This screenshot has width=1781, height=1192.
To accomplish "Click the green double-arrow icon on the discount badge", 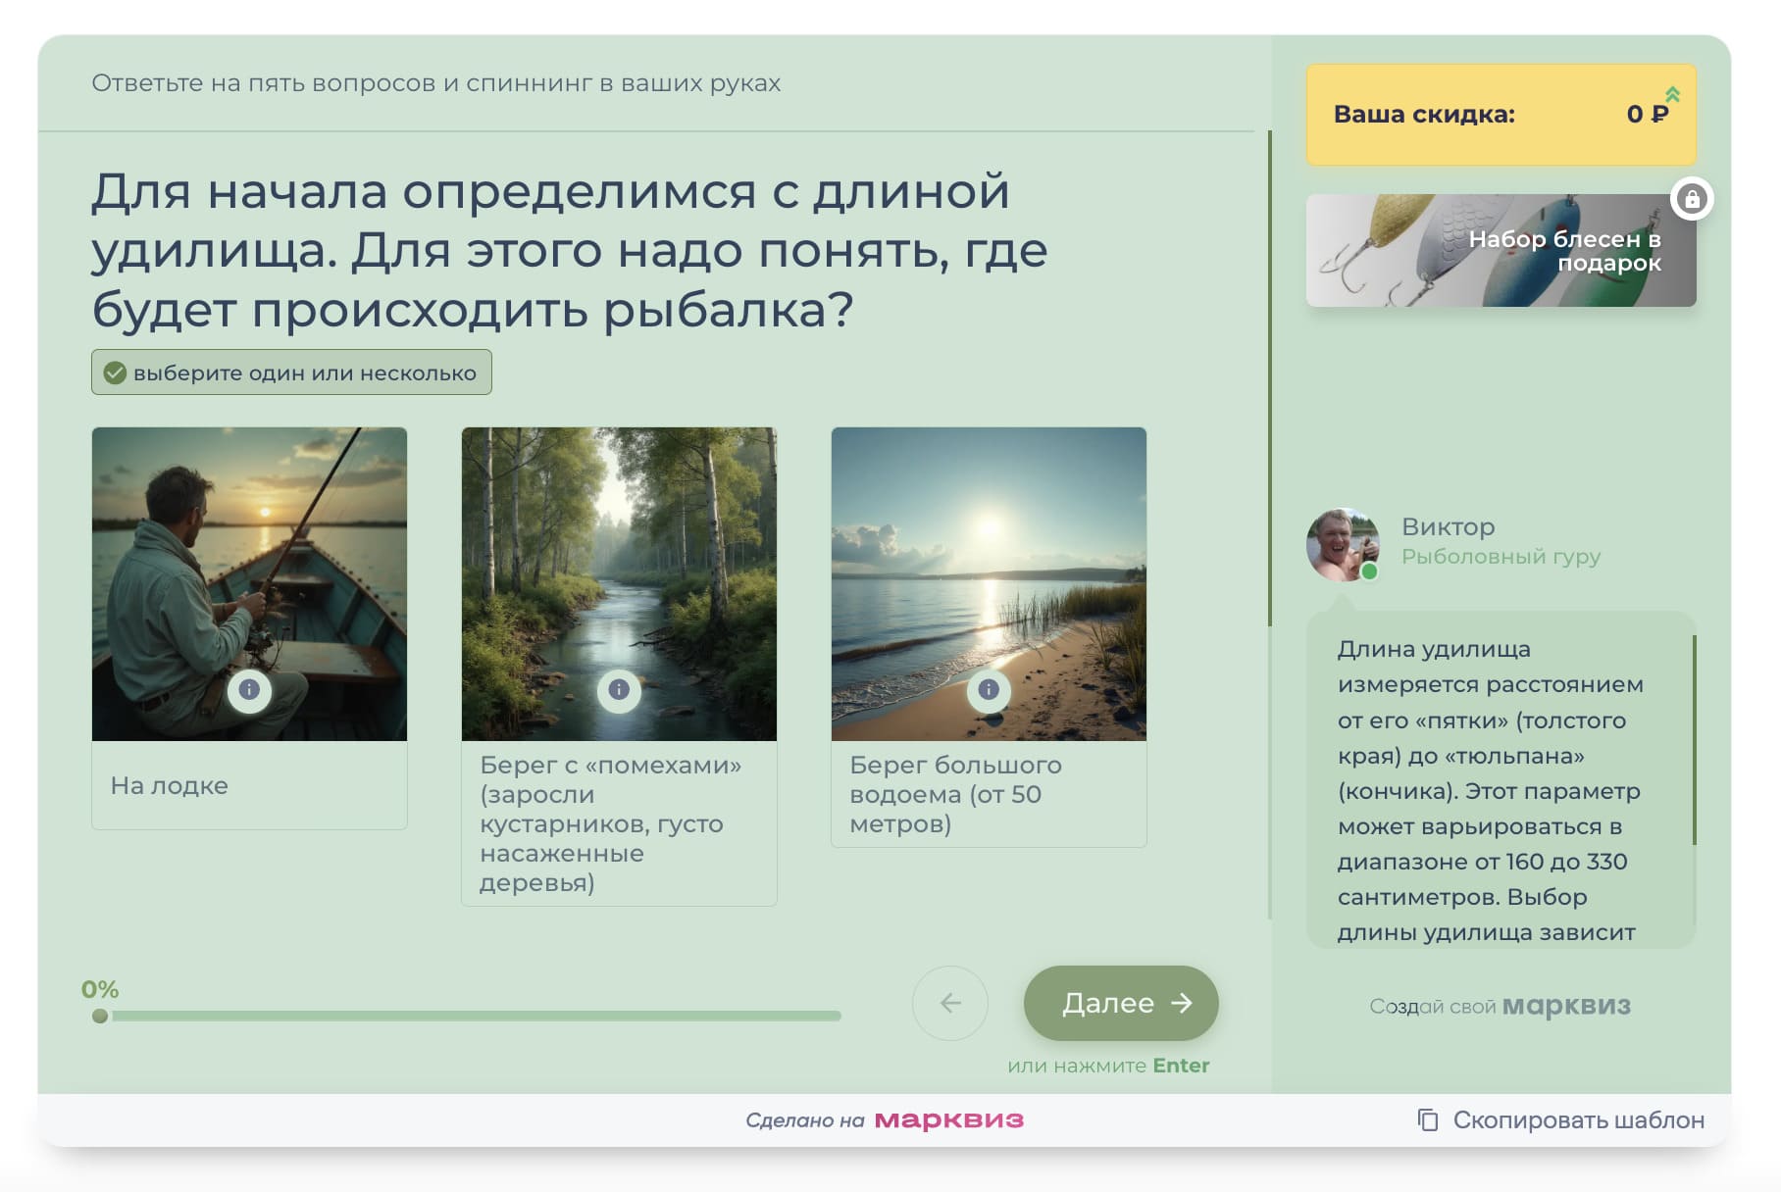I will [x=1670, y=95].
